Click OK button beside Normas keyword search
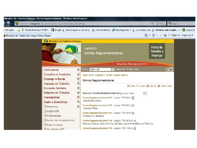The width and height of the screenshot is (197, 148). click(x=145, y=93)
